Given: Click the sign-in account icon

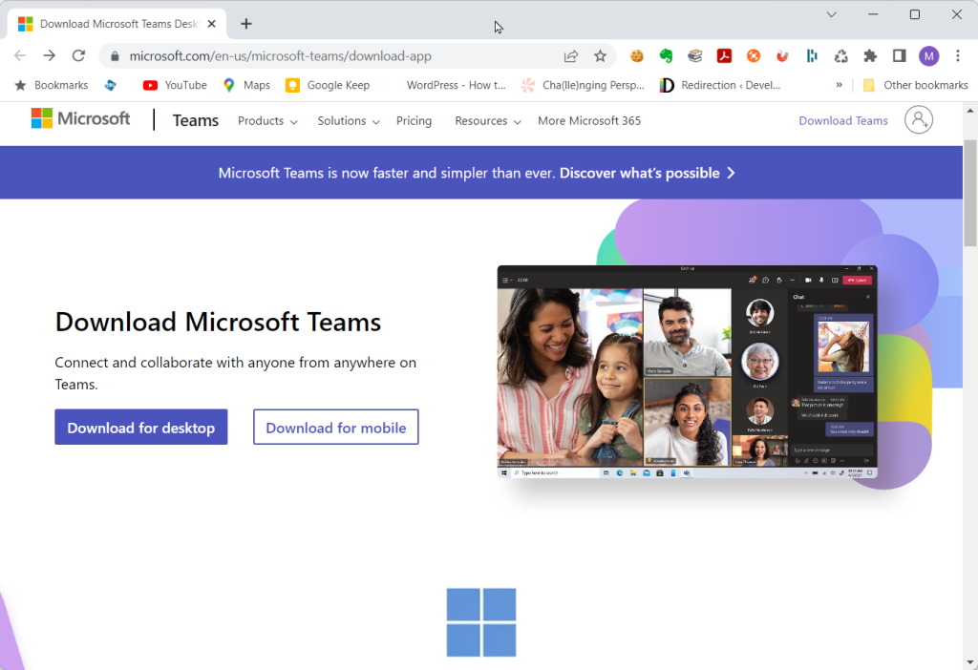Looking at the screenshot, I should click(x=919, y=119).
